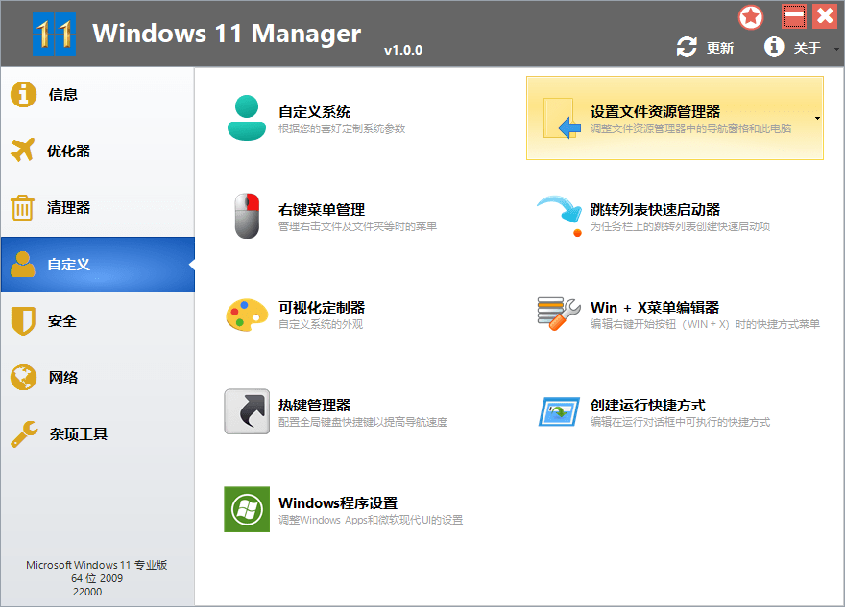This screenshot has width=845, height=607.
Task: Click the Win+X Menu Editor wrench icon
Action: [562, 312]
